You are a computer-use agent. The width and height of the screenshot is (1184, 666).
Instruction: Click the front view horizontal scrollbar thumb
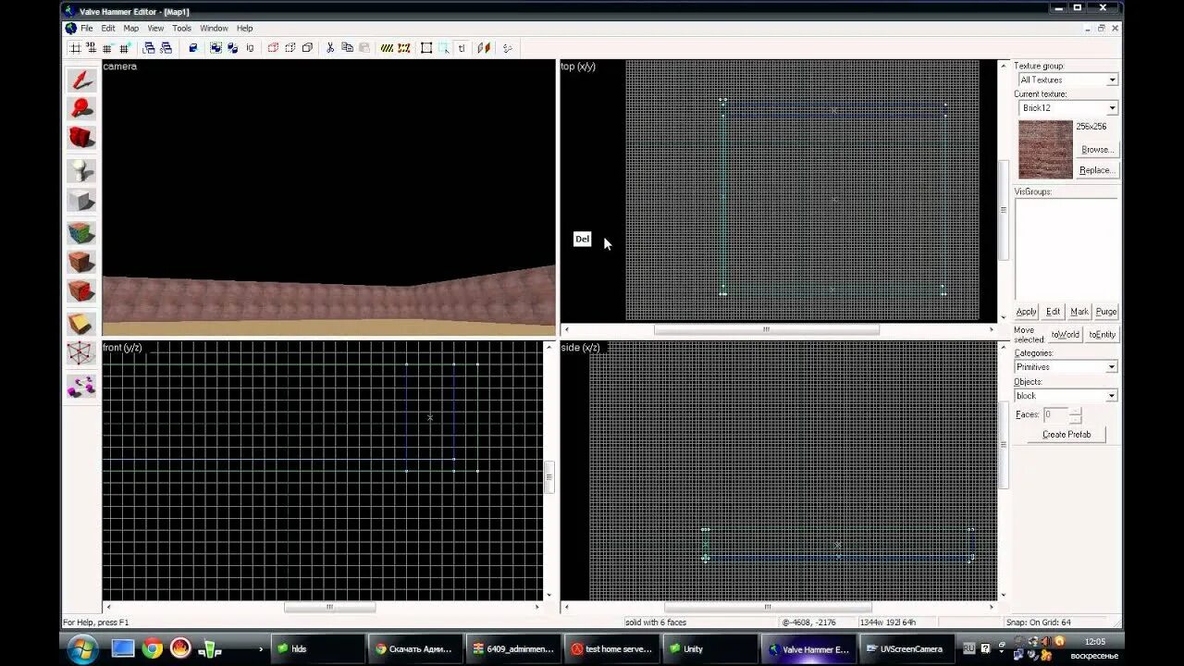pos(329,607)
